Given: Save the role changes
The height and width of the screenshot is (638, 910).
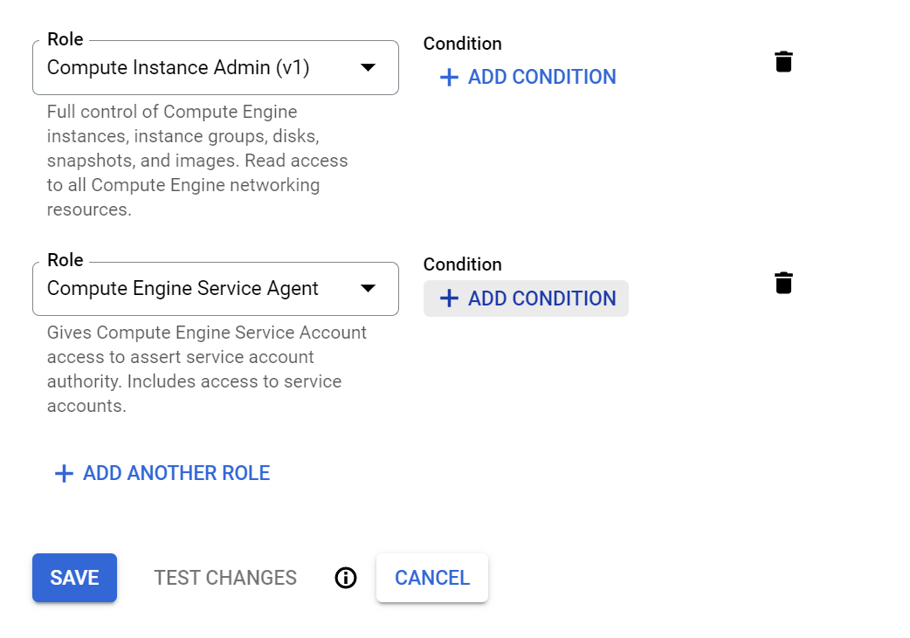Looking at the screenshot, I should tap(75, 578).
